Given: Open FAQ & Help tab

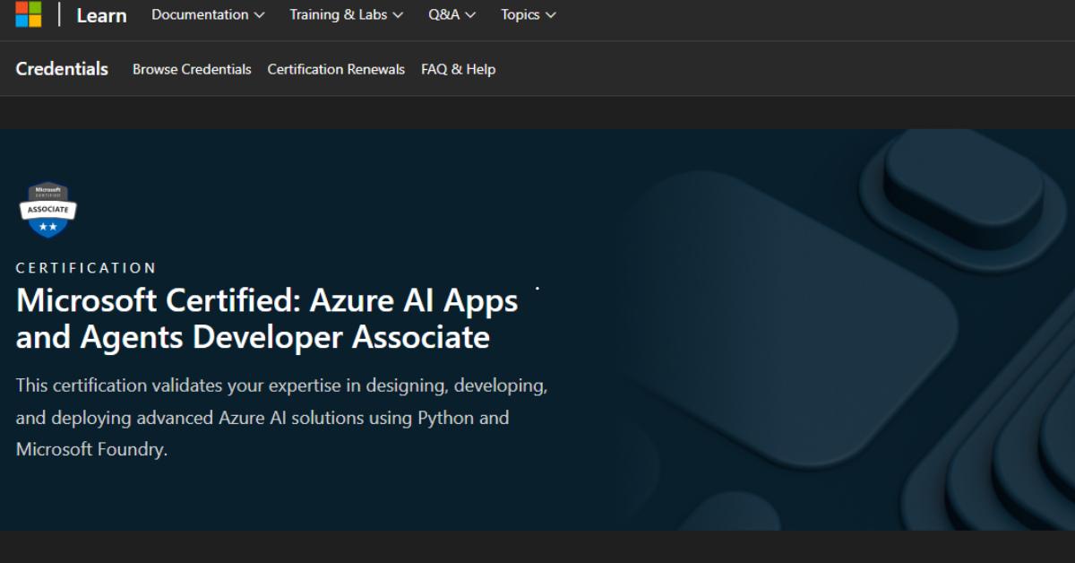Looking at the screenshot, I should (x=458, y=69).
